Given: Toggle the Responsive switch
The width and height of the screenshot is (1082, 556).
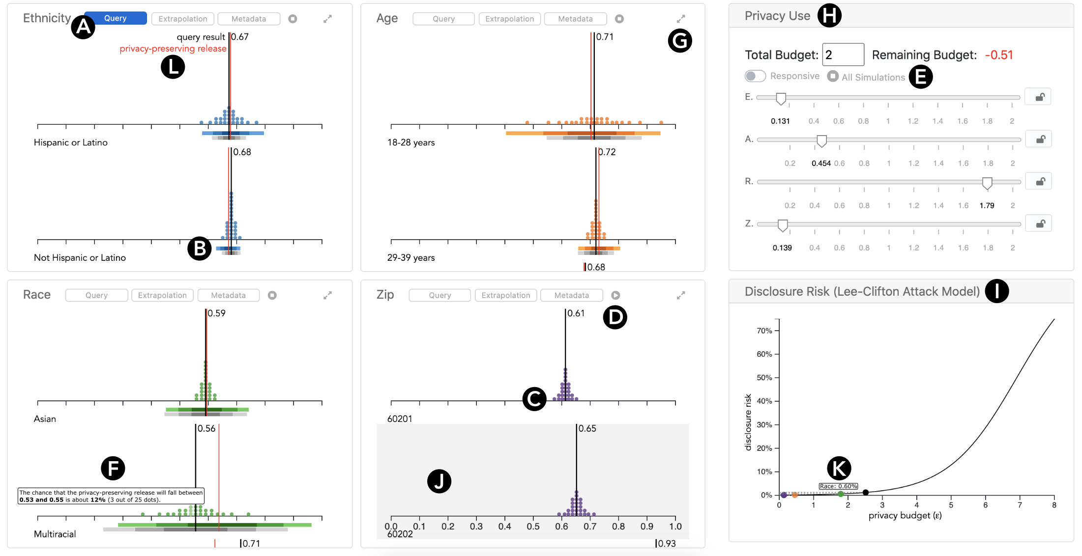Looking at the screenshot, I should (x=755, y=76).
